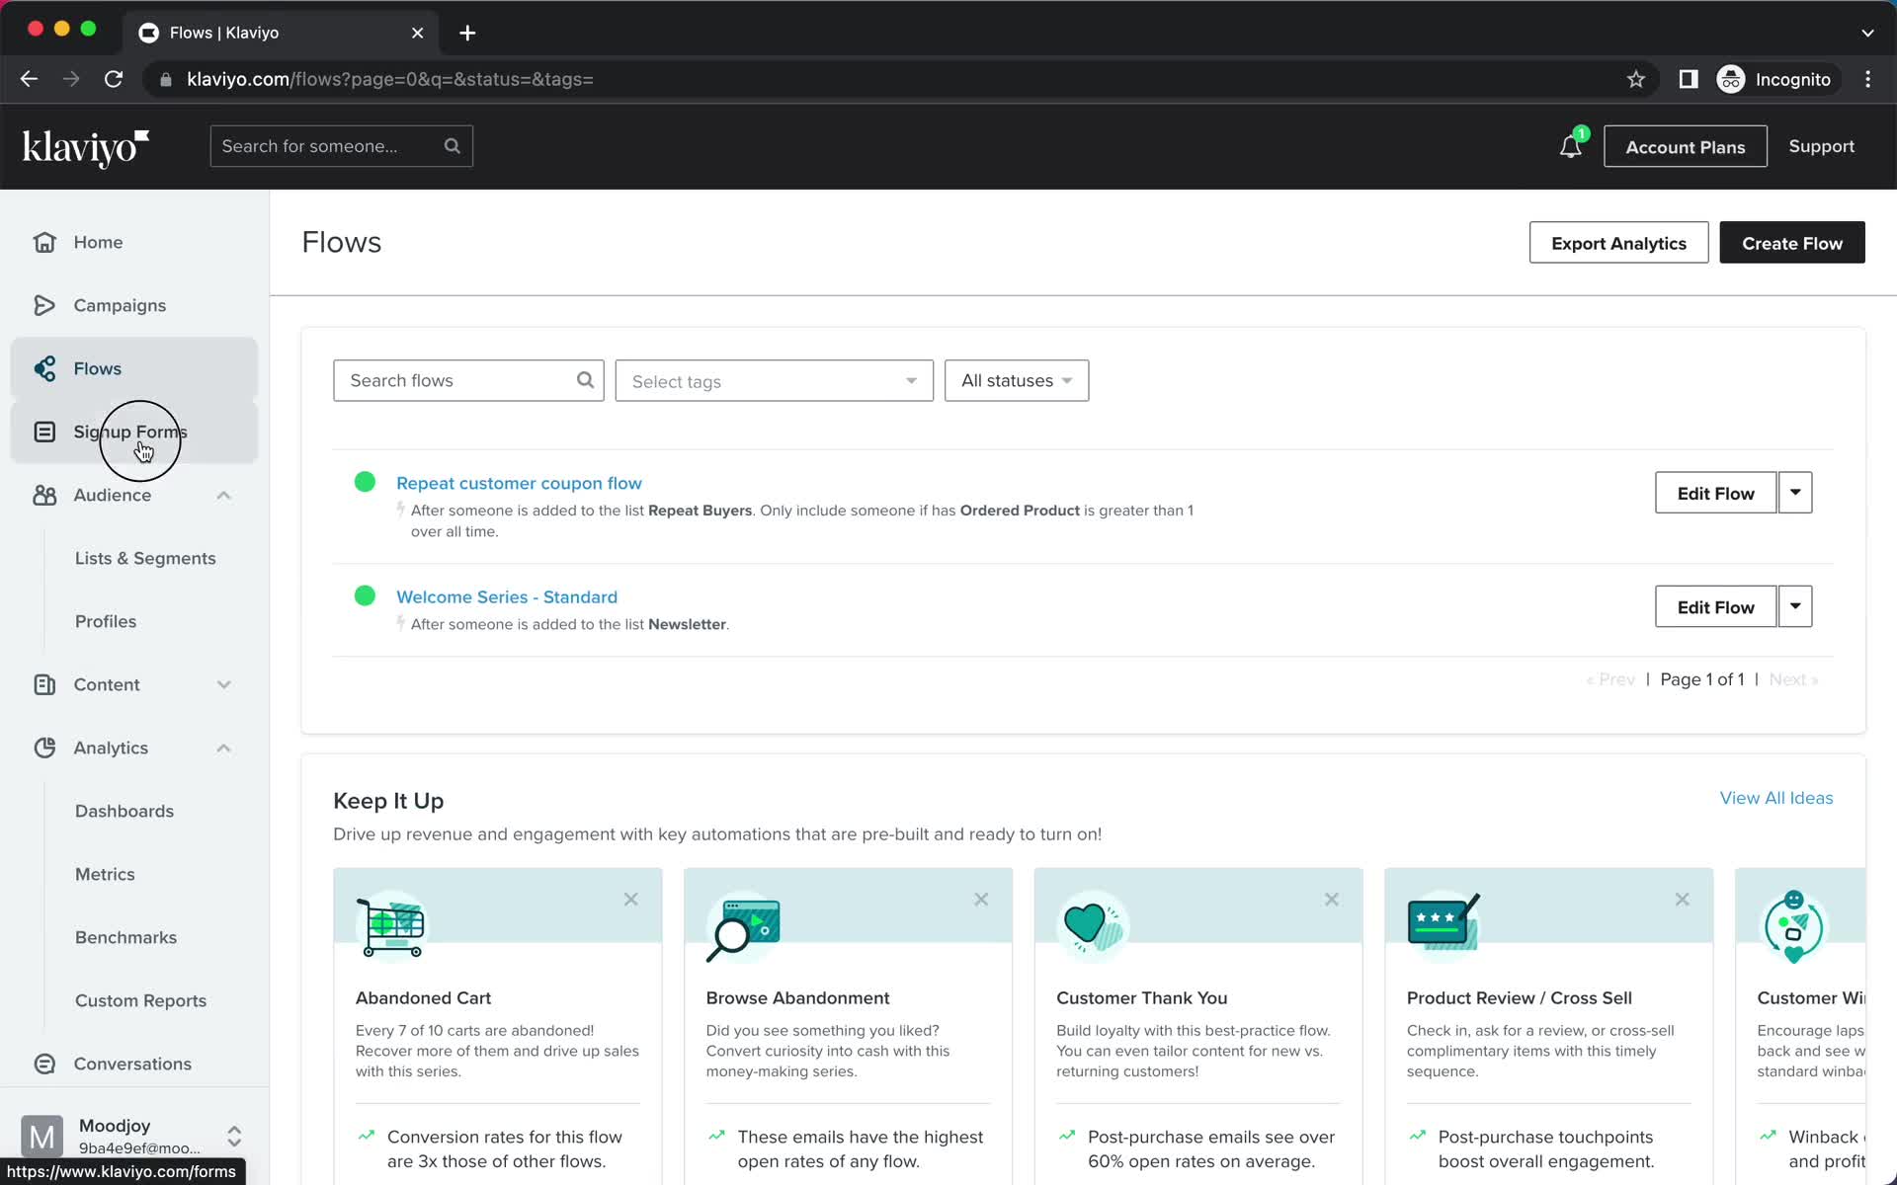
Task: Click the Content sidebar icon
Action: click(44, 684)
